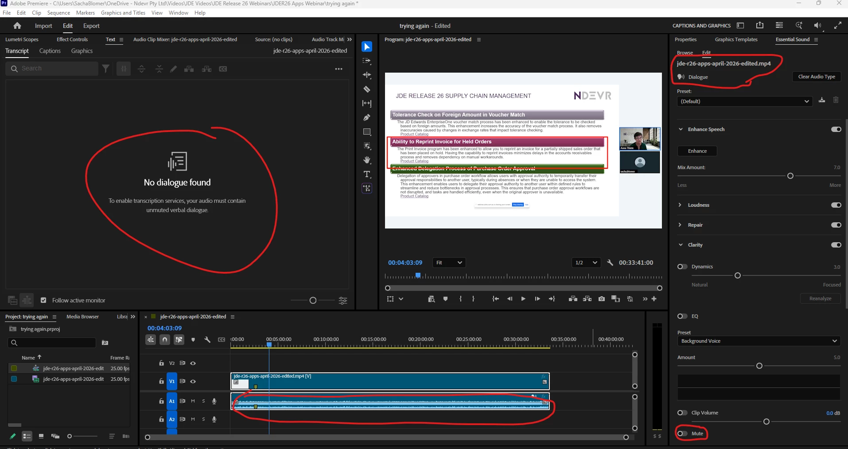This screenshot has width=848, height=449.
Task: Open the EQ Background Voice preset dropdown
Action: pos(759,341)
